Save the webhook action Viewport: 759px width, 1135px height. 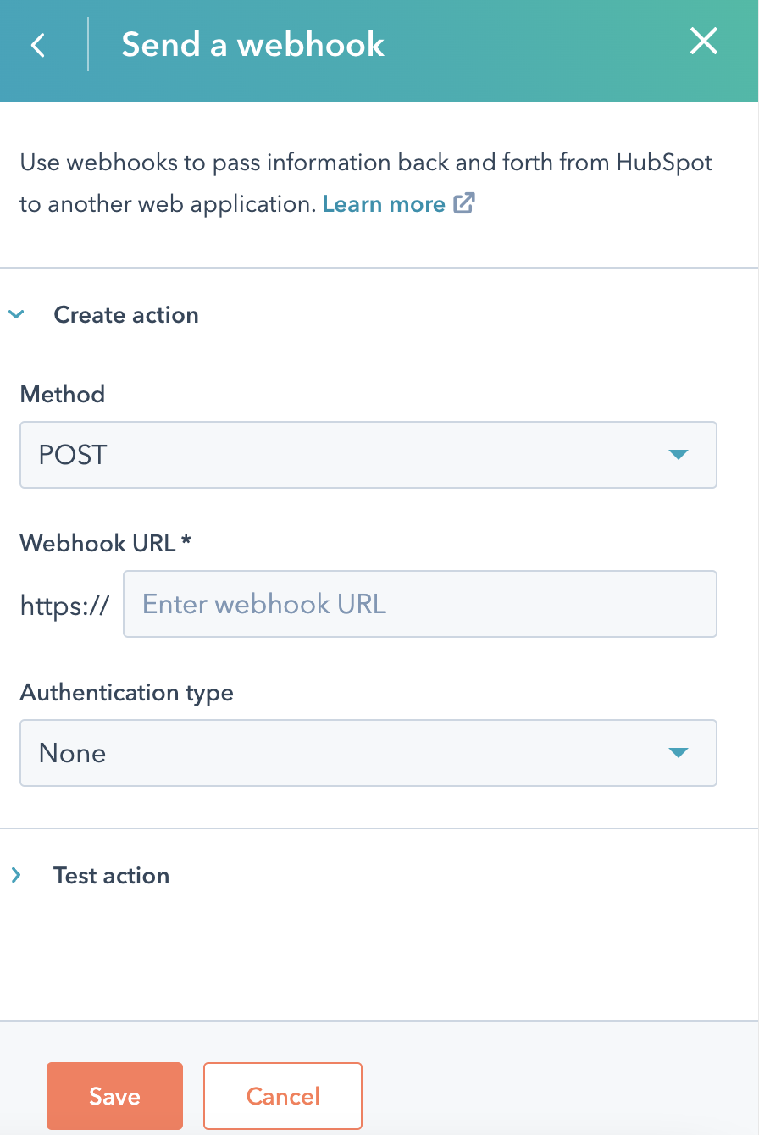(x=114, y=1096)
